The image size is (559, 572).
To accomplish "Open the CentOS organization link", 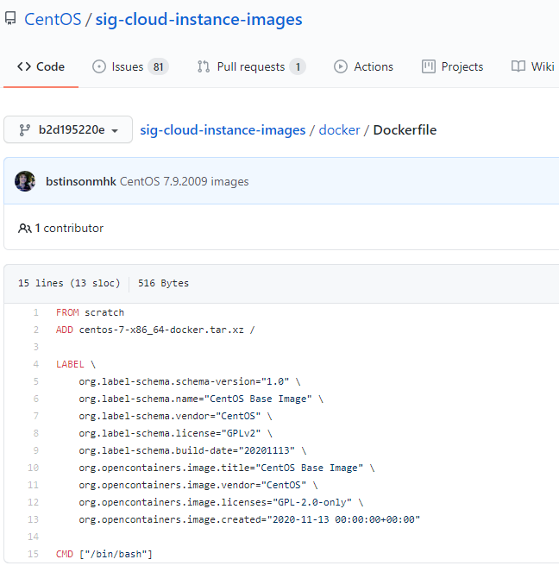I will click(53, 19).
